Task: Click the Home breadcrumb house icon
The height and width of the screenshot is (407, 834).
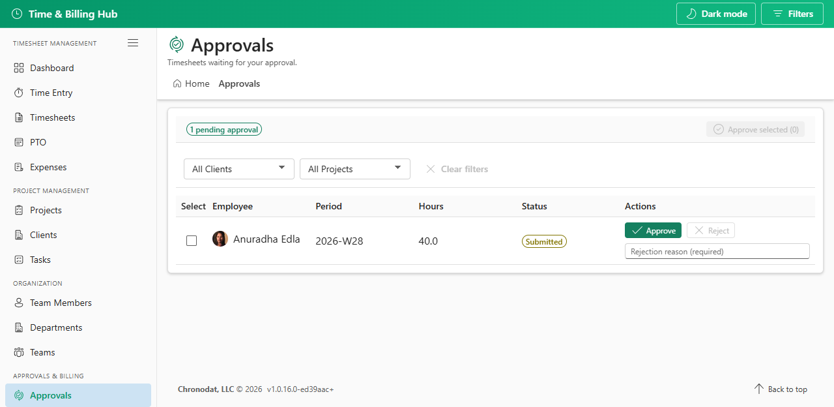Action: coord(177,83)
